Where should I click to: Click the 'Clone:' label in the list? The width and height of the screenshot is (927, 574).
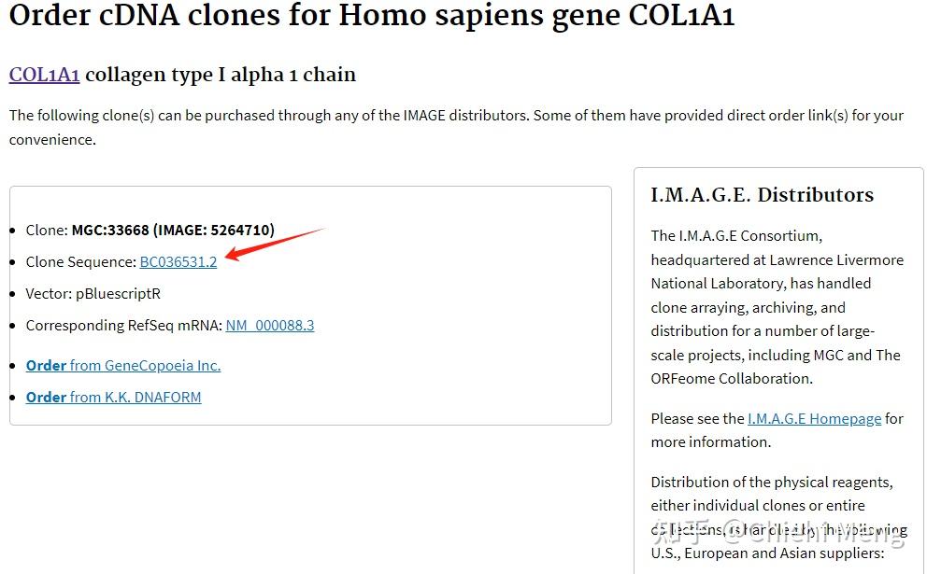coord(47,230)
